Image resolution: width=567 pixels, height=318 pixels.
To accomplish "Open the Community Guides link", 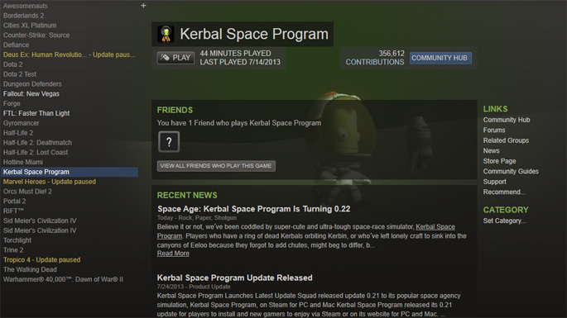I will 511,172.
